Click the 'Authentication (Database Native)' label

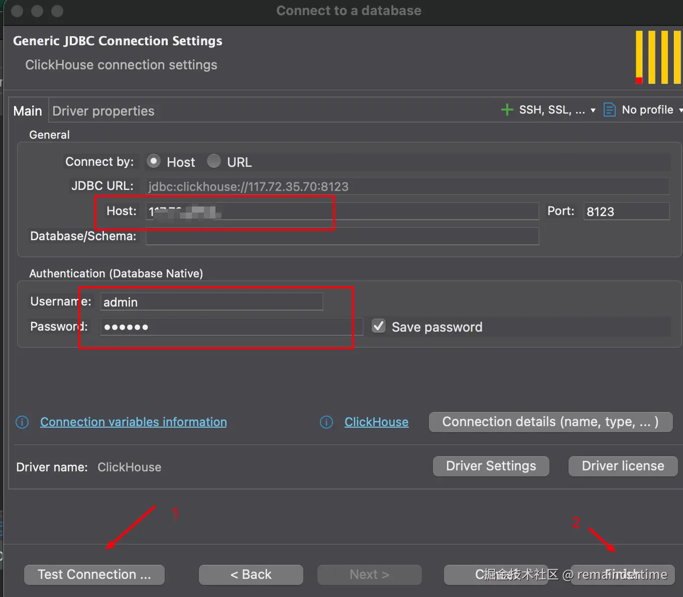click(x=116, y=273)
